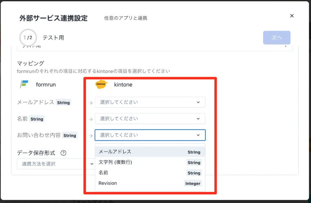Choose メールアドレス option in the list
Image resolution: width=311 pixels, height=203 pixels.
pos(150,152)
